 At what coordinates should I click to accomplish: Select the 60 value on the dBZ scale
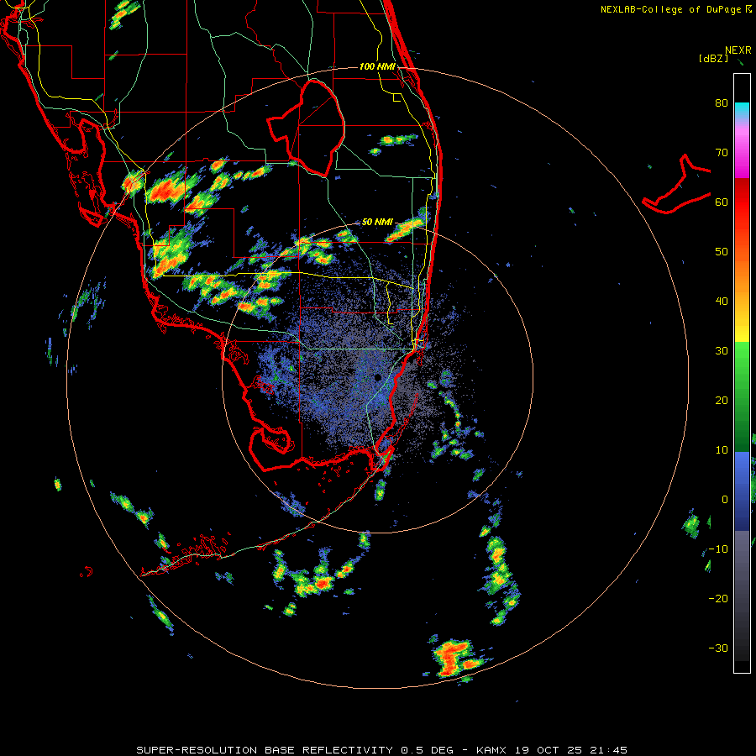click(x=722, y=202)
